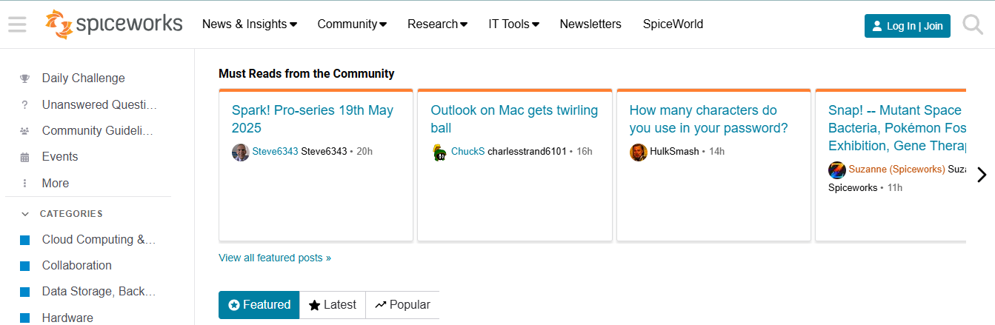Click the Cloud Computing blue square icon
This screenshot has width=995, height=325.
pyautogui.click(x=24, y=240)
